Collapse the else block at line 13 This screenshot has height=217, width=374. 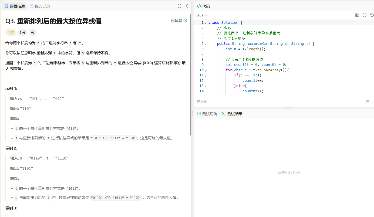click(x=206, y=86)
